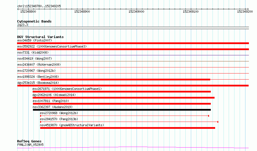This screenshot has height=151, width=257.
Task: Click ruler position label 152348900
Action: (82, 12)
